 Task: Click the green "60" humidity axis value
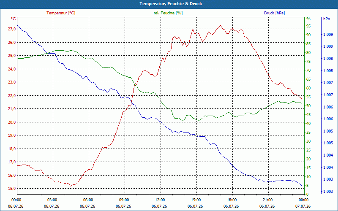tap(308, 88)
